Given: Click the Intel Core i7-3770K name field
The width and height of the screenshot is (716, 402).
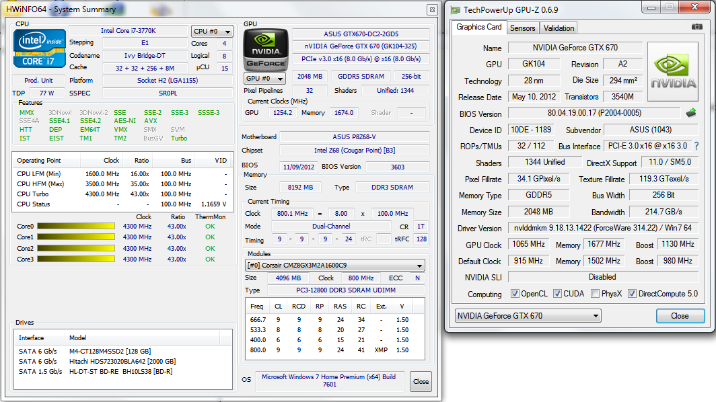Looking at the screenshot, I should 129,31.
